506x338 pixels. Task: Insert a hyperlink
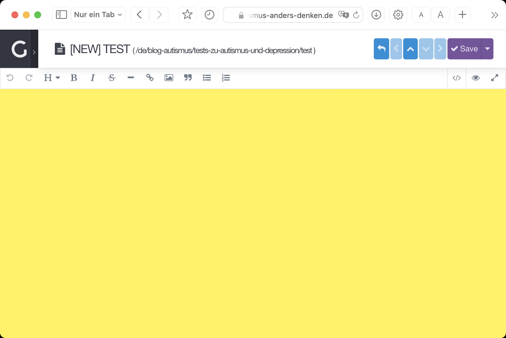tap(150, 77)
